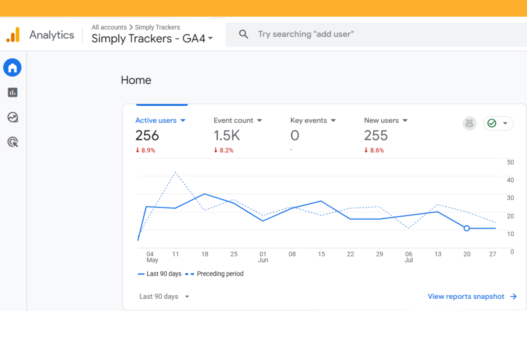Open the Home section in sidebar
This screenshot has height=337, width=527.
[x=12, y=68]
